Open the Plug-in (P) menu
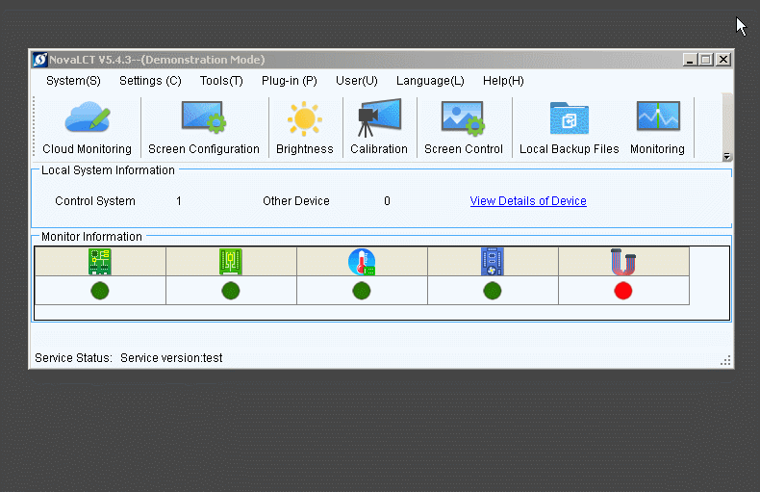 [289, 81]
